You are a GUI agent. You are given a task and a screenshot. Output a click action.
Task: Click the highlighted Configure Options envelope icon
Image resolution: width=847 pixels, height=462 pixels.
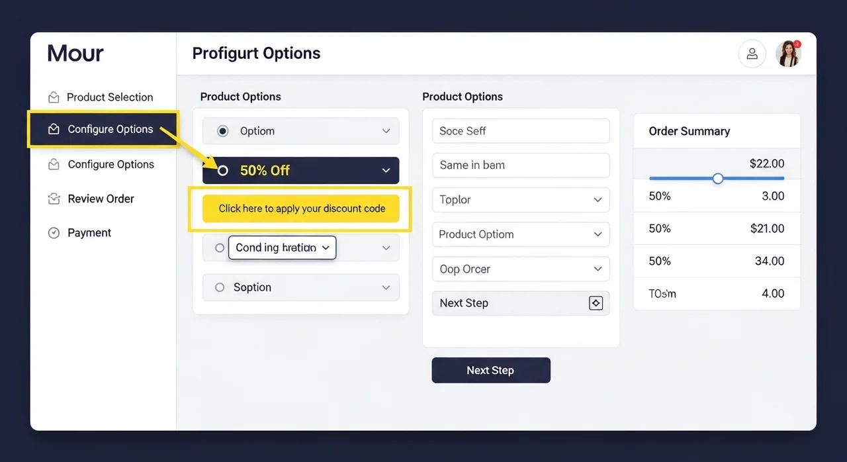(54, 129)
